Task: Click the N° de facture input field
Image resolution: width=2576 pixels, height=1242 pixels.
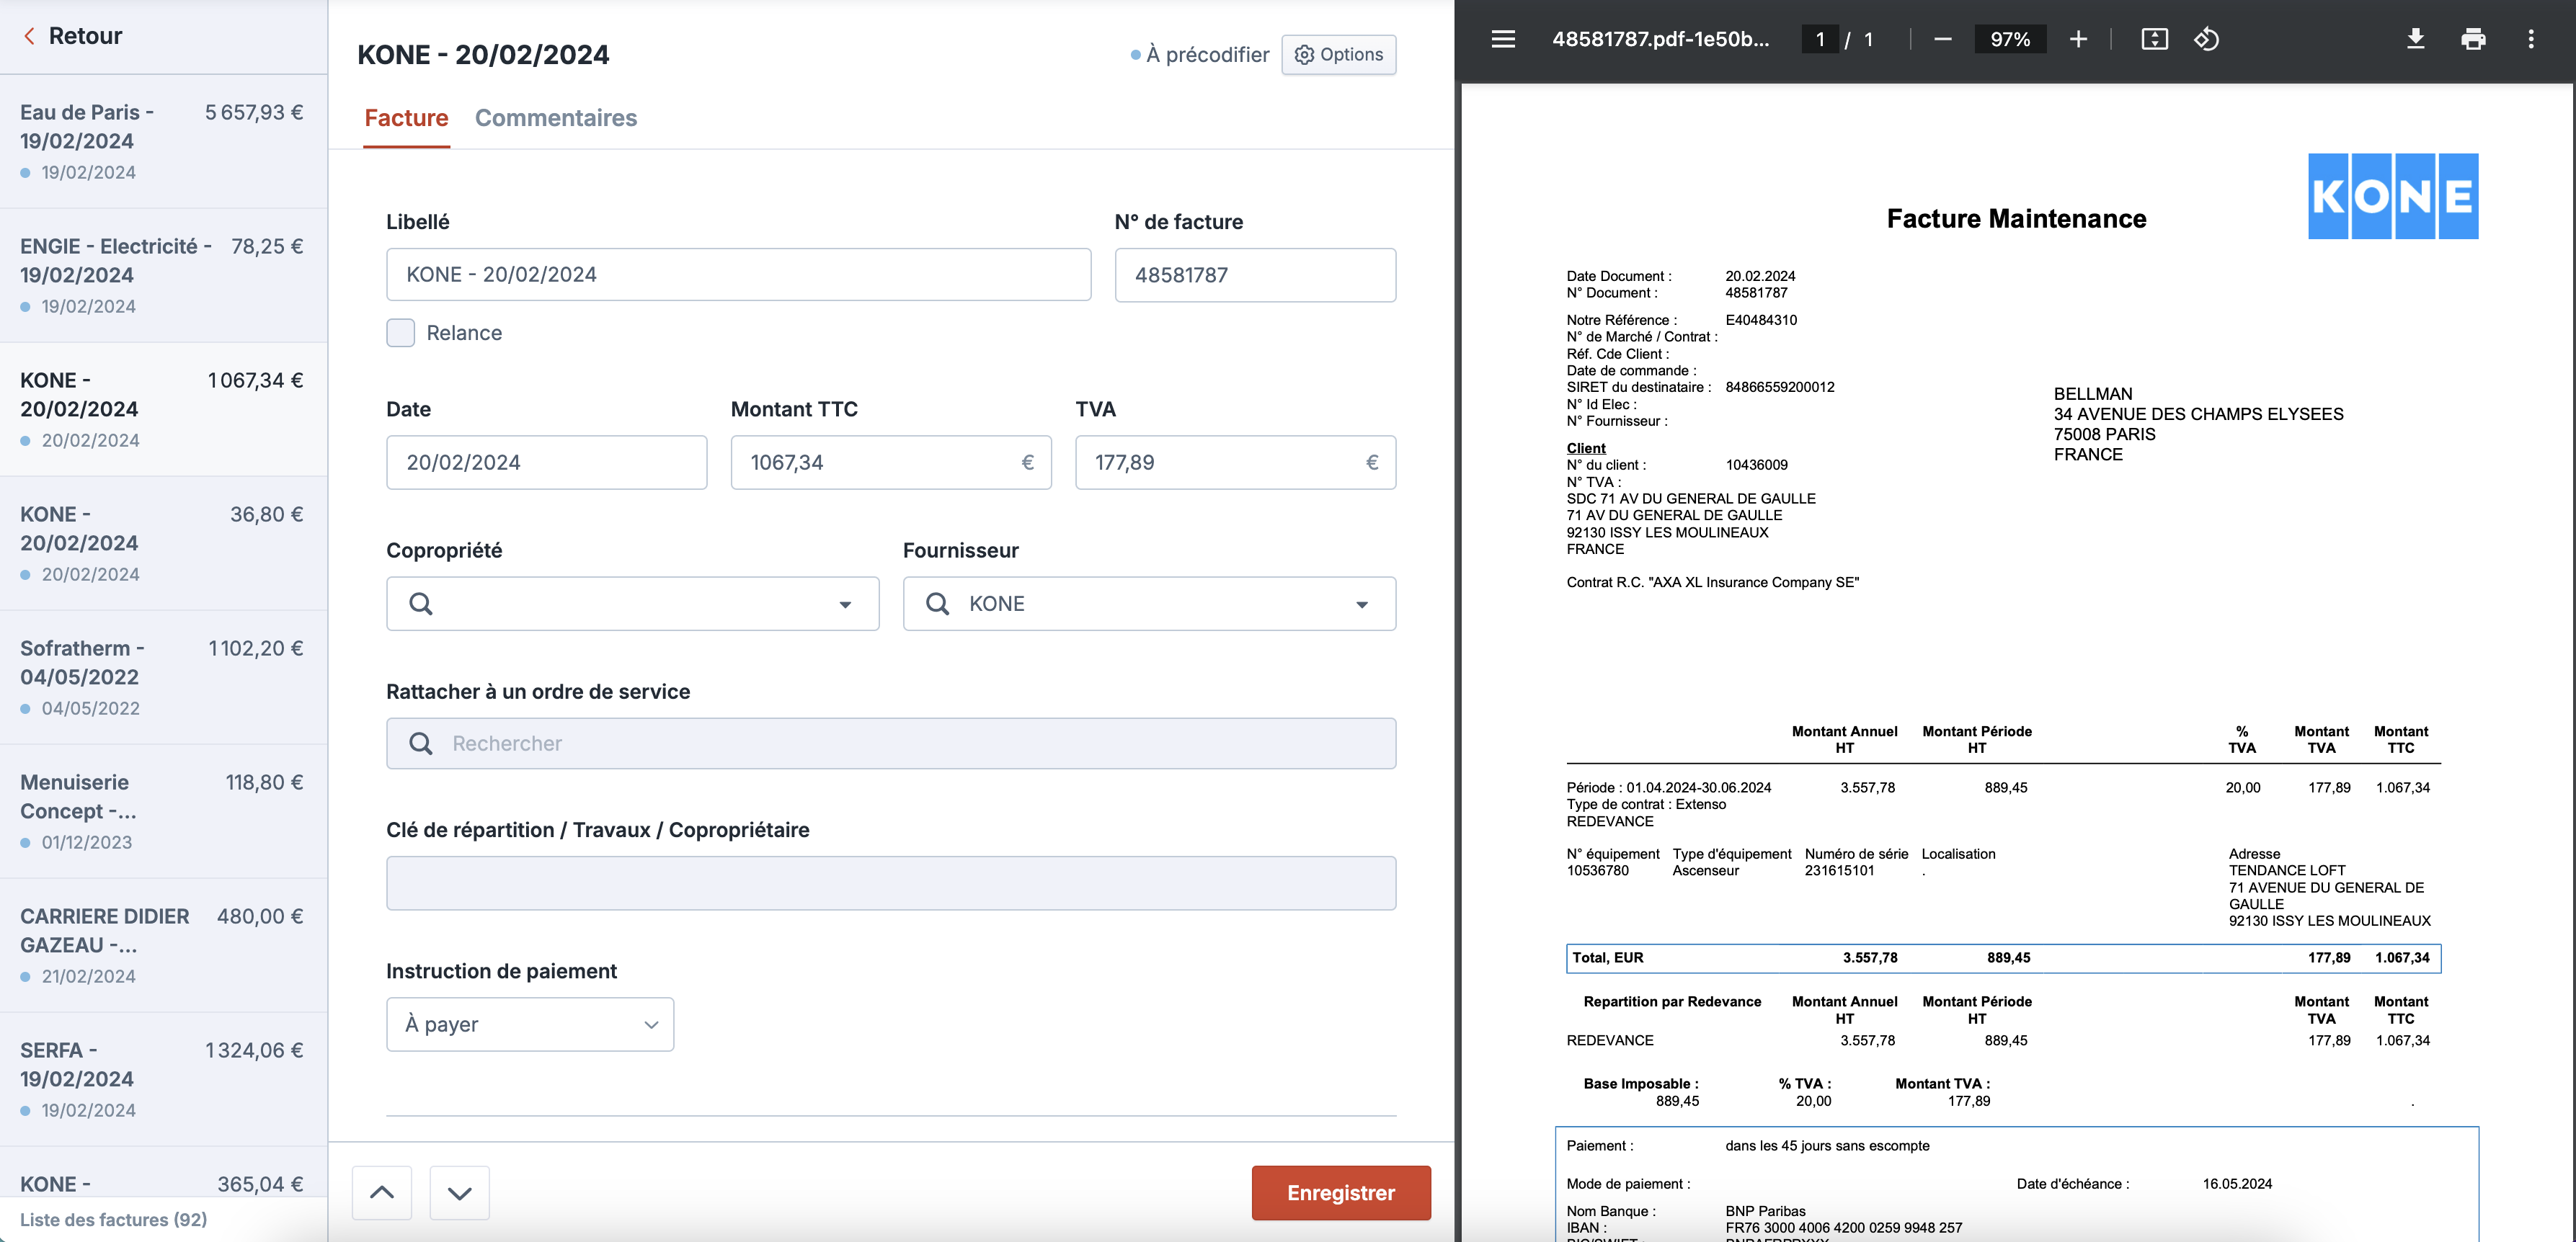Action: click(1255, 274)
